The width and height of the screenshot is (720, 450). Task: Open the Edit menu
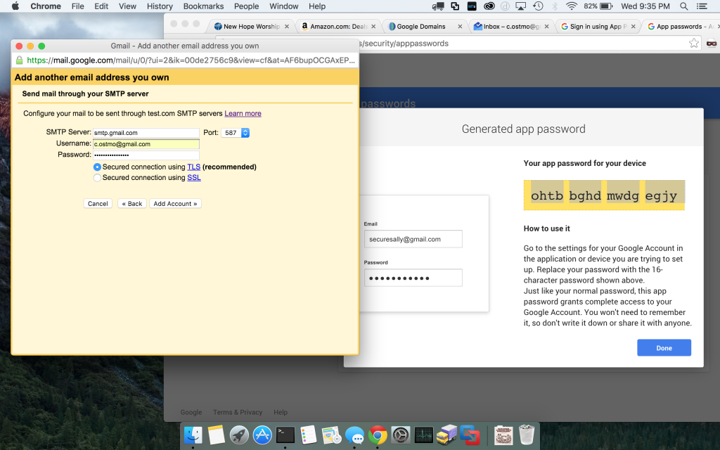coord(101,6)
